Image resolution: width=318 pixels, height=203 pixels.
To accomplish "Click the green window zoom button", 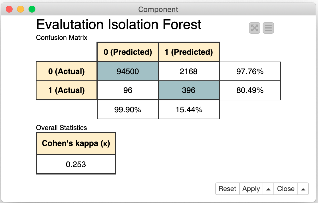I will pyautogui.click(x=32, y=9).
